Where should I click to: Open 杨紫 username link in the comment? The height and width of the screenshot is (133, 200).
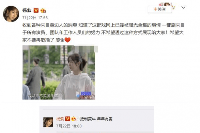point(60,119)
